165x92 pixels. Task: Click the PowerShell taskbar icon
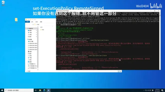48,90
